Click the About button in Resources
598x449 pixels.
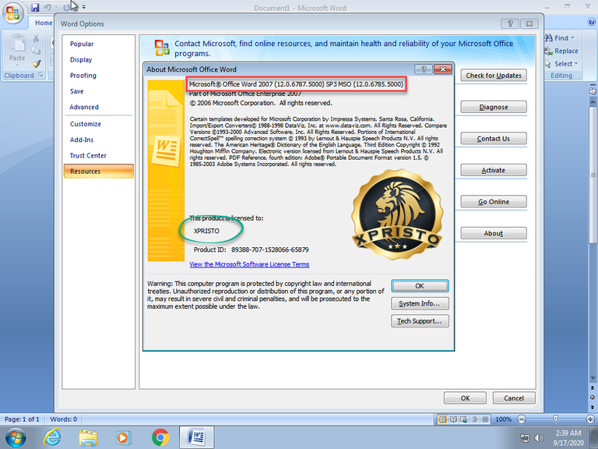coord(494,233)
